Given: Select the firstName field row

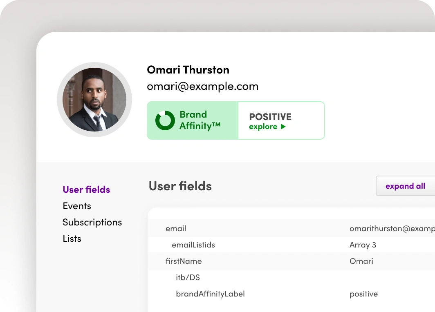Looking at the screenshot, I should click(291, 261).
